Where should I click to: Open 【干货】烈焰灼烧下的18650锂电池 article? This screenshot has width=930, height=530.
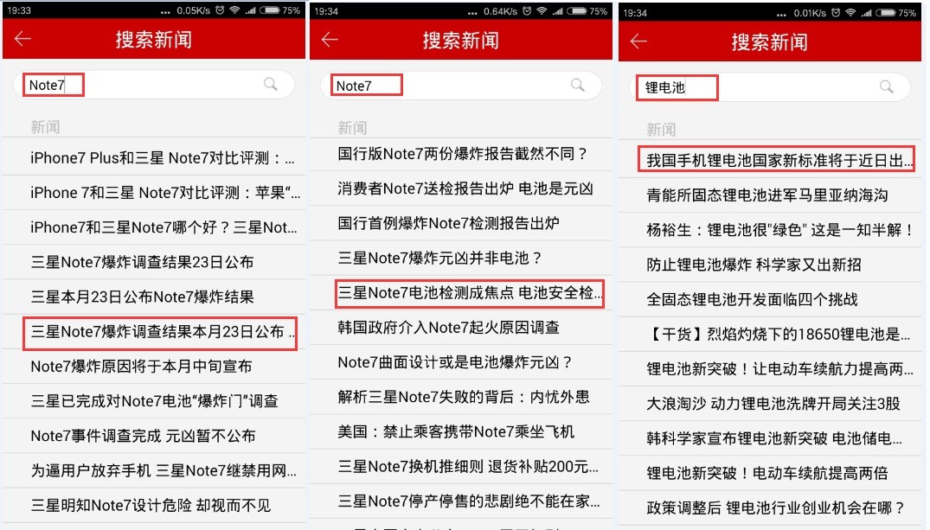[x=770, y=335]
